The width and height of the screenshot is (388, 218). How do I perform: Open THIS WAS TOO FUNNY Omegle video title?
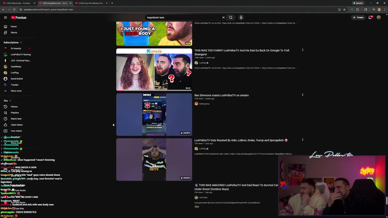click(242, 52)
